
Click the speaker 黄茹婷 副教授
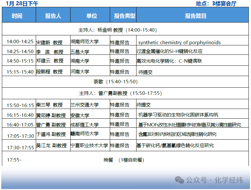coord(51,115)
